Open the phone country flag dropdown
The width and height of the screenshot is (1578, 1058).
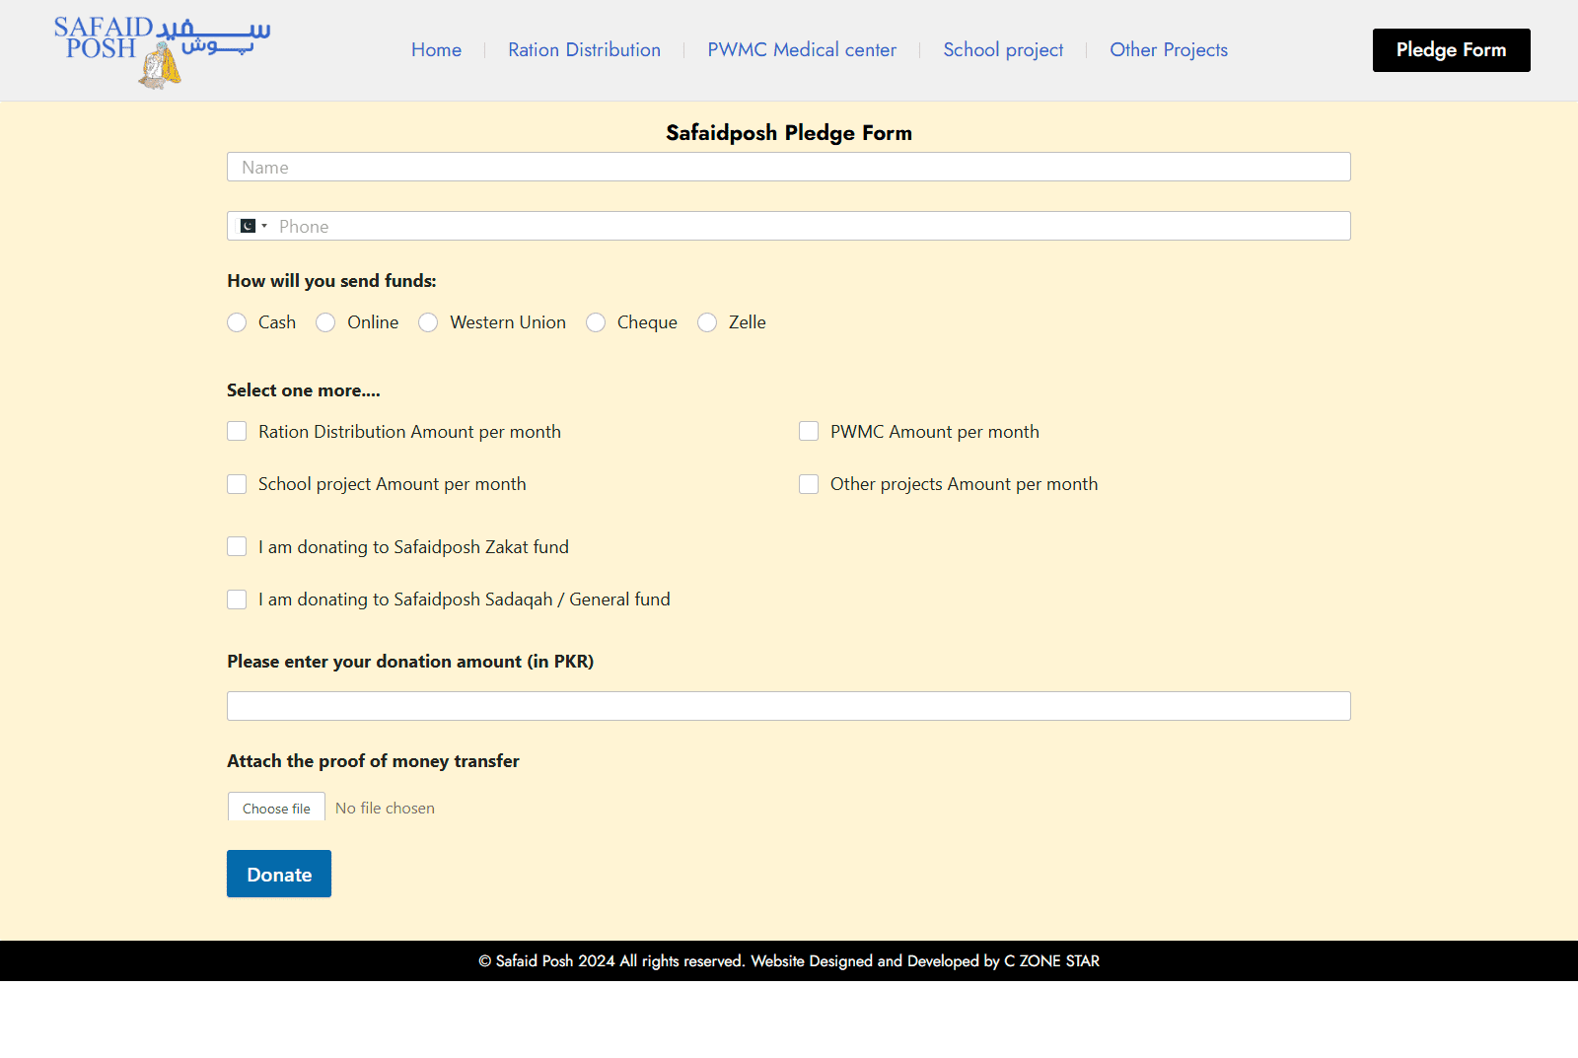(x=253, y=227)
